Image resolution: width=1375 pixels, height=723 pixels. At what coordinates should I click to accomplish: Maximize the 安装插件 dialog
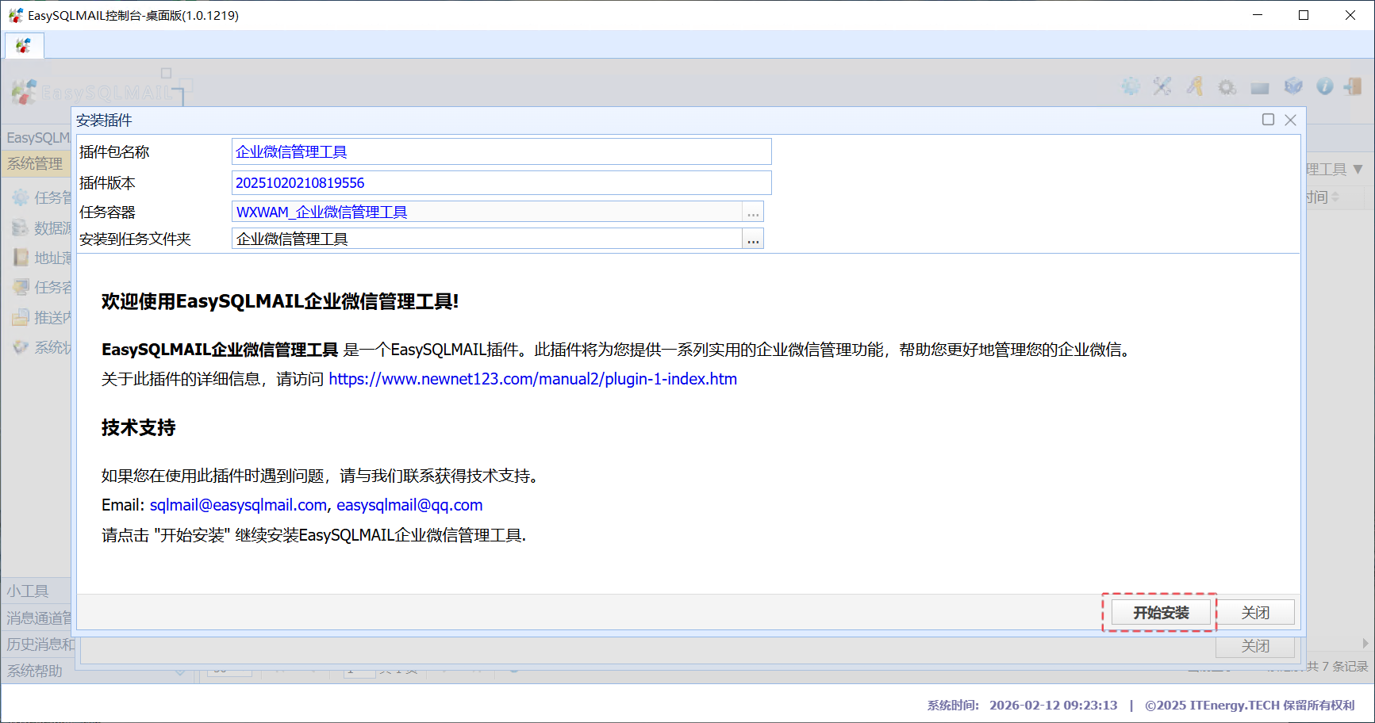(1268, 120)
